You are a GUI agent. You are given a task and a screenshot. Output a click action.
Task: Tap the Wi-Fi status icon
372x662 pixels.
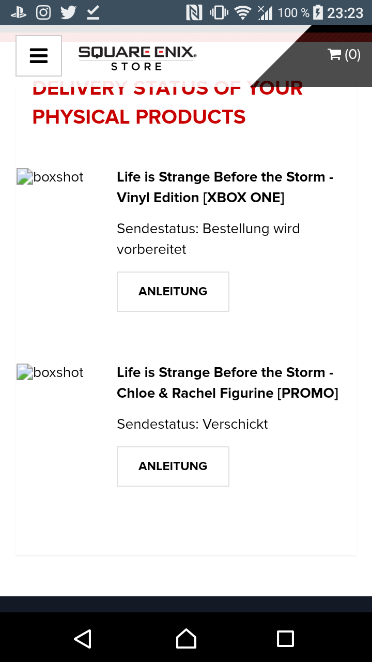click(242, 12)
